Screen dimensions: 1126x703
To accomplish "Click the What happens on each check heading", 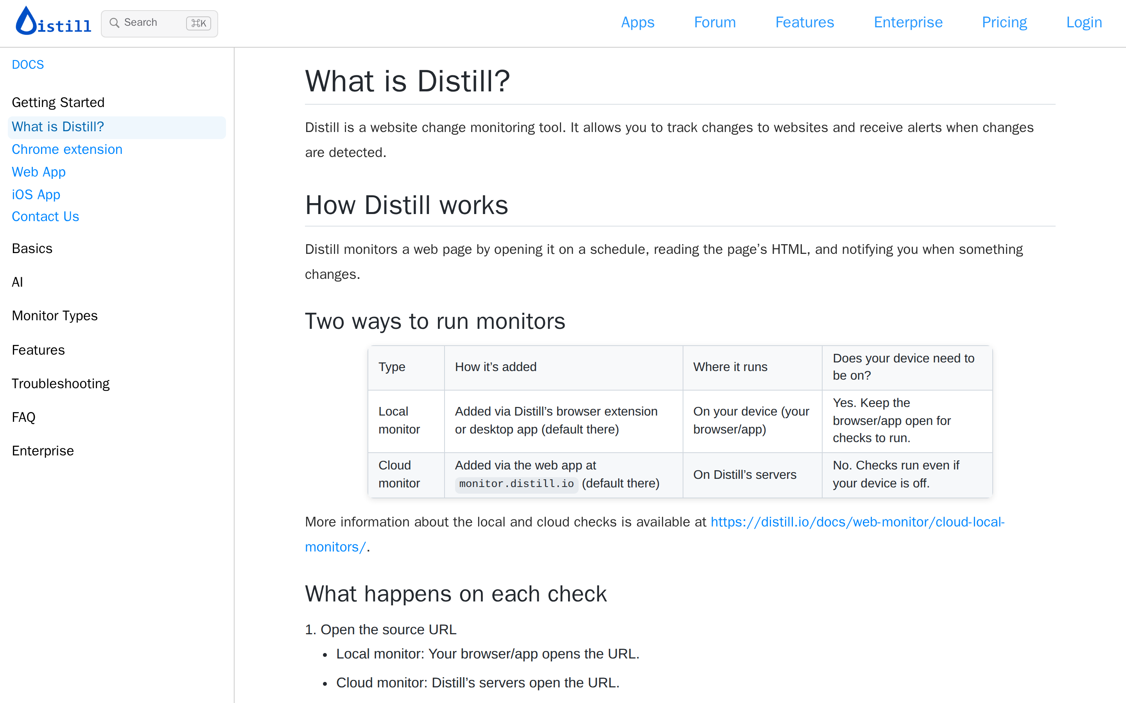I will pos(455,594).
